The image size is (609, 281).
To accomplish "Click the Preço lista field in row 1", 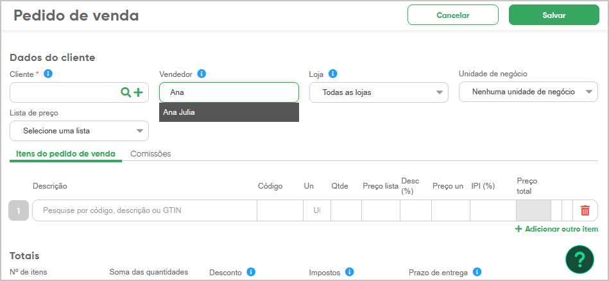I will click(381, 210).
